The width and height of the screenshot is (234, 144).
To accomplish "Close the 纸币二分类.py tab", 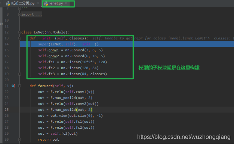I will point(38,3).
